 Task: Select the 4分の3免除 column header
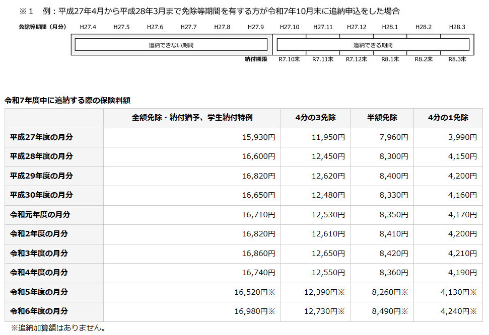coord(315,118)
